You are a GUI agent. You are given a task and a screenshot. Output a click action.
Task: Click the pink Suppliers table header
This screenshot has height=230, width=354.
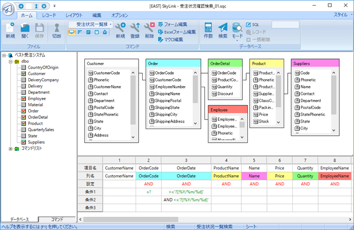[315, 64]
